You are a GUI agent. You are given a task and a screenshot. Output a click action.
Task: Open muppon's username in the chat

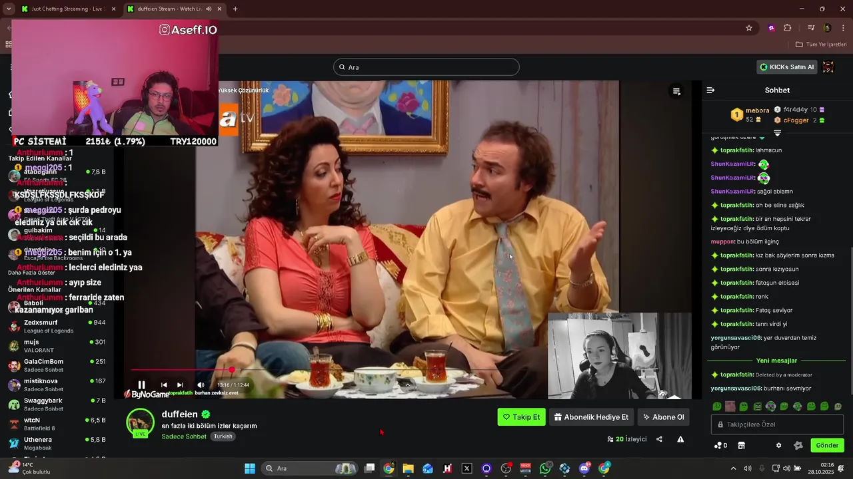(x=722, y=241)
